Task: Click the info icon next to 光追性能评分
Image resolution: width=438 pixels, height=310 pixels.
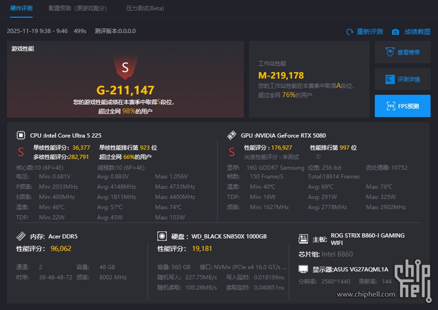Action: (318, 157)
